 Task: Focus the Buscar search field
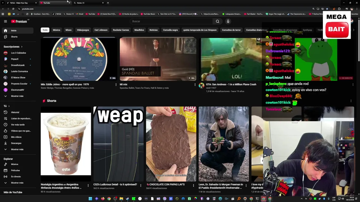coord(172,21)
